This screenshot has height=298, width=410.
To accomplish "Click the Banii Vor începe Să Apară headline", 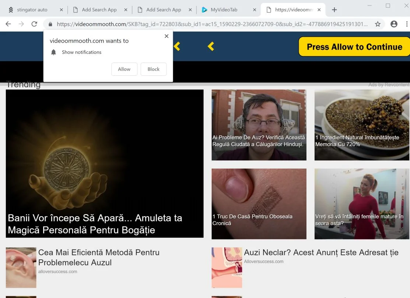I will pos(95,224).
